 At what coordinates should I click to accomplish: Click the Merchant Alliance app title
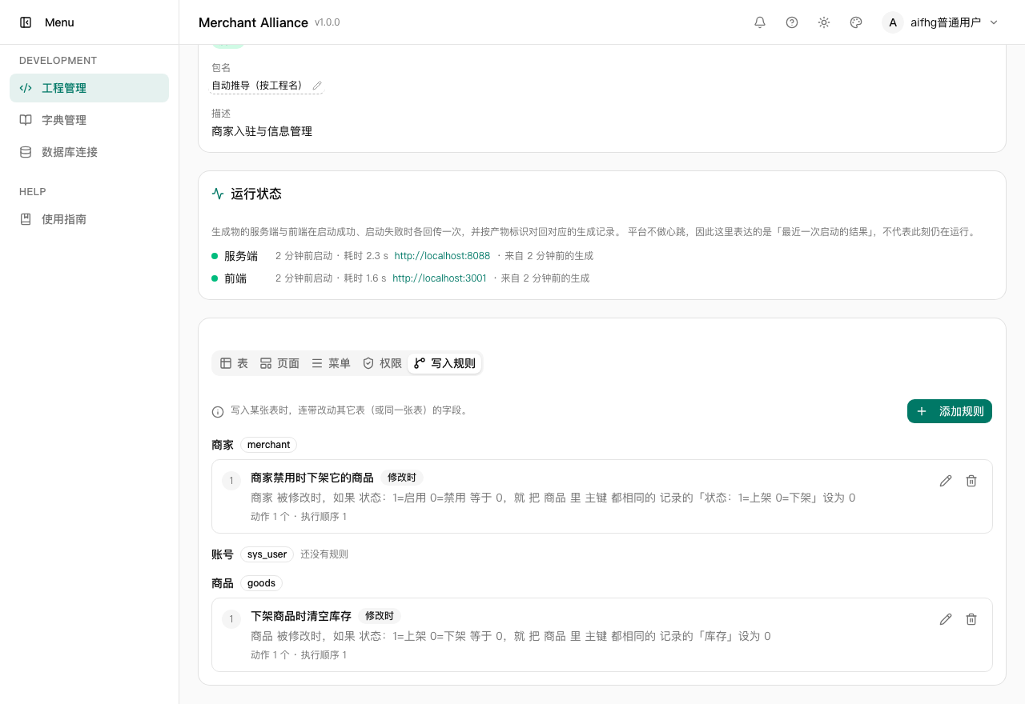[253, 22]
